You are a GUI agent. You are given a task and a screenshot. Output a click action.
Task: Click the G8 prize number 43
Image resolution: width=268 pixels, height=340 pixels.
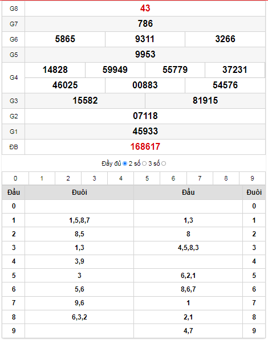pyautogui.click(x=145, y=9)
